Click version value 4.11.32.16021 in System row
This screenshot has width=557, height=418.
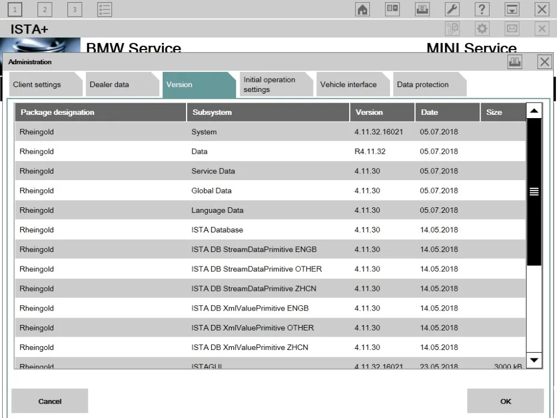pyautogui.click(x=379, y=132)
